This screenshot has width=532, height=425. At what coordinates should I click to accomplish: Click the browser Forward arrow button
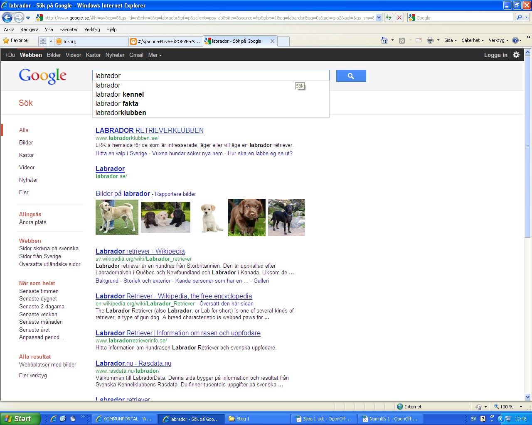[x=19, y=18]
